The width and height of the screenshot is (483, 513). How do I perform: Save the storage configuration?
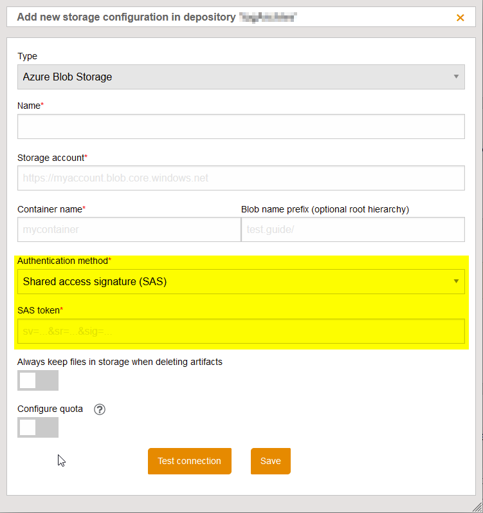coord(271,461)
